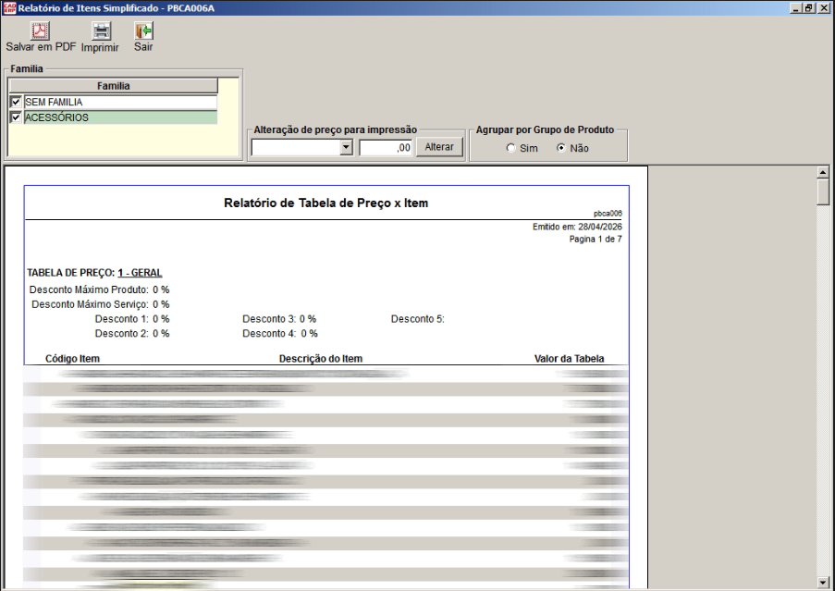The image size is (835, 591).
Task: Click the Desconto Máximo Serviço label
Action: [90, 304]
